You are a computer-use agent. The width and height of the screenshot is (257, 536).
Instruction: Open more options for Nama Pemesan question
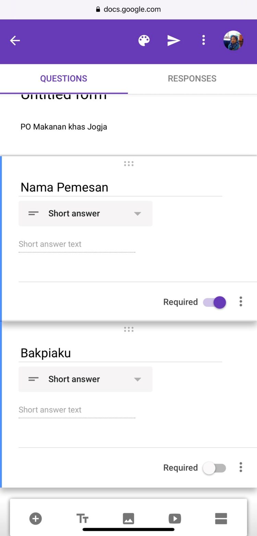(x=241, y=302)
